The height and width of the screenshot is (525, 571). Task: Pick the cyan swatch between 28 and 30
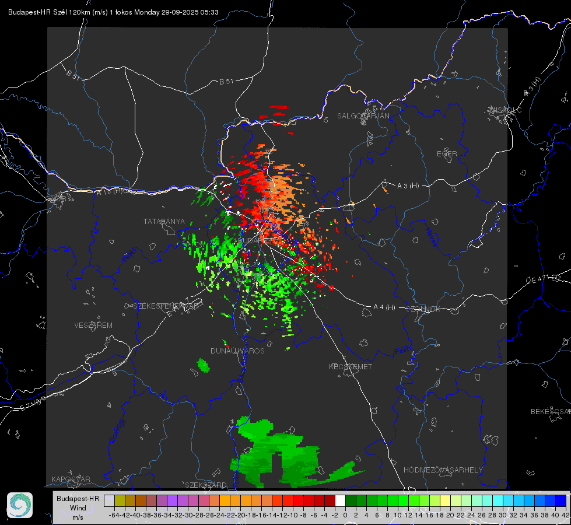(x=498, y=501)
